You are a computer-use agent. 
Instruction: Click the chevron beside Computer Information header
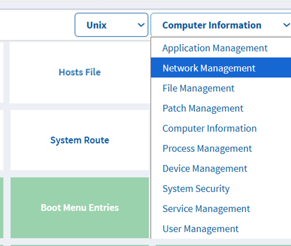(286, 25)
